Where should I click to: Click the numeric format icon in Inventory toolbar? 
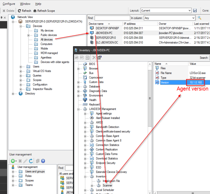tap(82, 57)
